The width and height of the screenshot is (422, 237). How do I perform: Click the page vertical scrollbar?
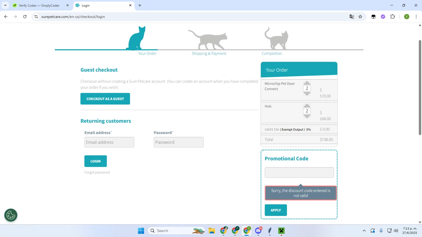420,88
